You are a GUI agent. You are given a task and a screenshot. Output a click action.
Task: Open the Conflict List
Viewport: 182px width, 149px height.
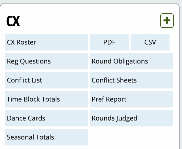coord(47,80)
